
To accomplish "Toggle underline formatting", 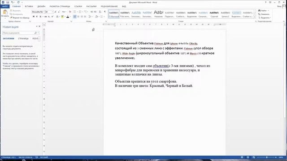I will click(x=40, y=17).
